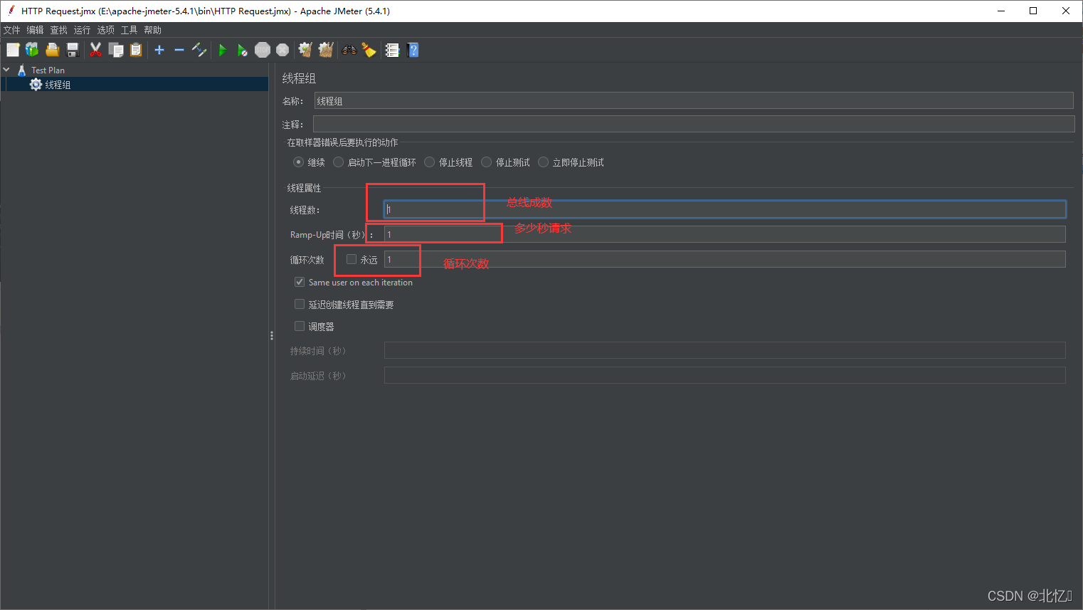Open the 帮助 menu

(153, 30)
